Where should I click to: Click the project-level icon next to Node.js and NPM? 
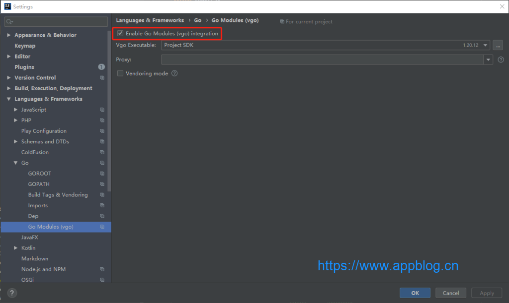click(x=102, y=269)
